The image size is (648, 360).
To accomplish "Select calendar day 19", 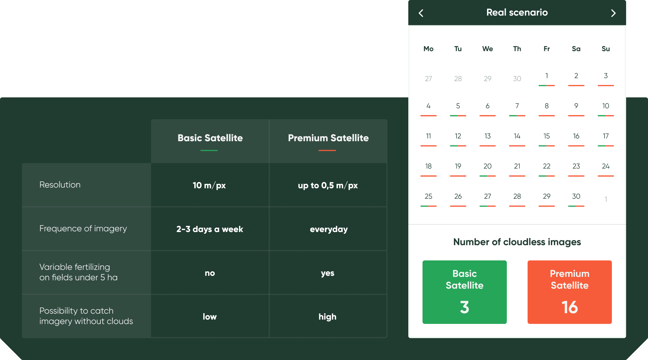I will pyautogui.click(x=458, y=169).
